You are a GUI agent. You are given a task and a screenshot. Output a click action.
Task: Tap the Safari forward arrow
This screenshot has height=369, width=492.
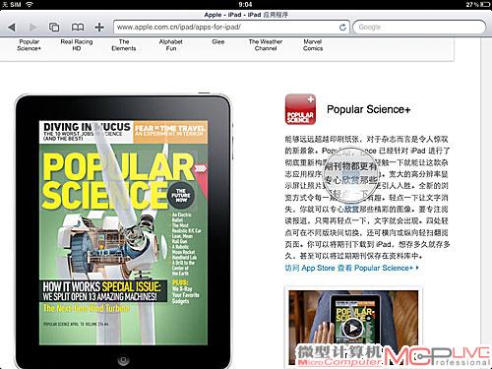pos(32,28)
